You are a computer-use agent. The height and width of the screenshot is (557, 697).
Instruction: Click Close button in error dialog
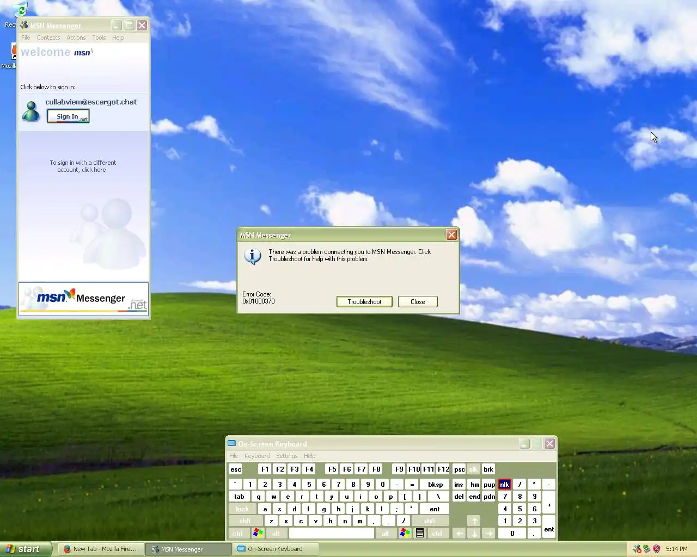pyautogui.click(x=418, y=302)
